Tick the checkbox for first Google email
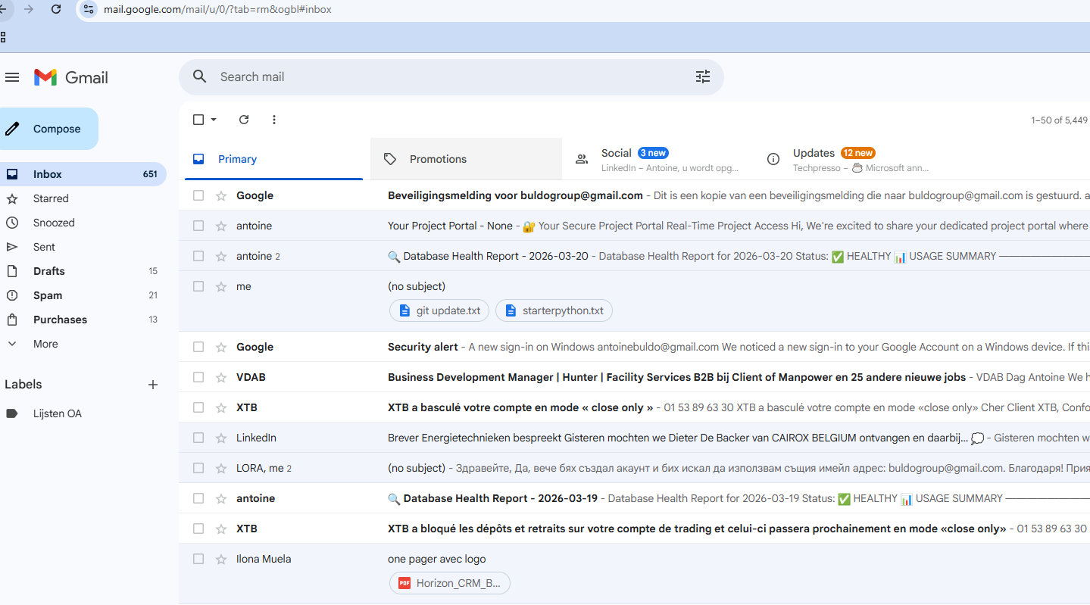1090x605 pixels. tap(198, 195)
